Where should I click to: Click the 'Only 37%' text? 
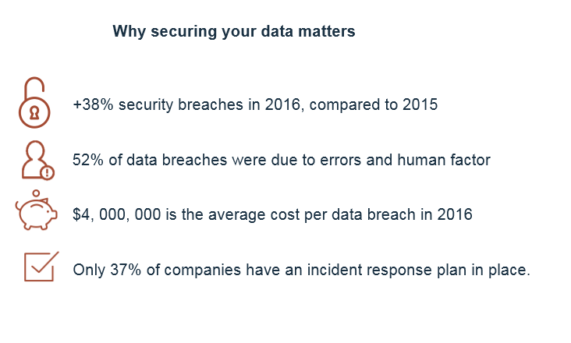click(x=107, y=270)
